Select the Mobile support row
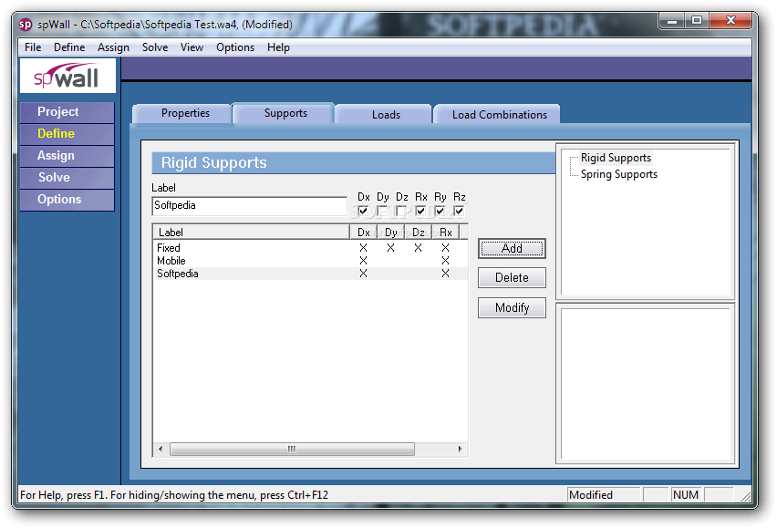777x528 pixels. click(x=311, y=261)
